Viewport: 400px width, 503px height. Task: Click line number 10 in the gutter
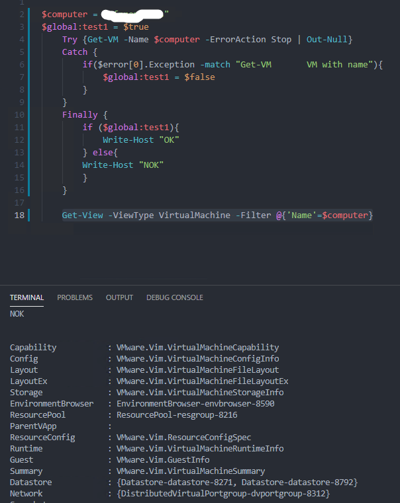[x=19, y=114]
